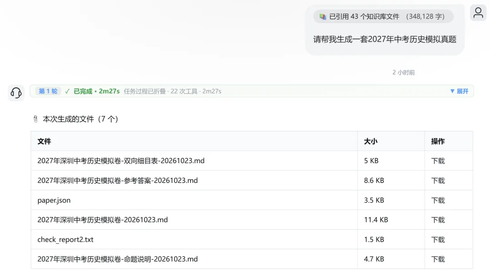The height and width of the screenshot is (275, 490).
Task: Click the 11.4 KB size cell
Action: click(x=376, y=220)
